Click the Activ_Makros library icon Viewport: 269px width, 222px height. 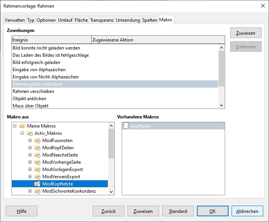[x=29, y=133]
